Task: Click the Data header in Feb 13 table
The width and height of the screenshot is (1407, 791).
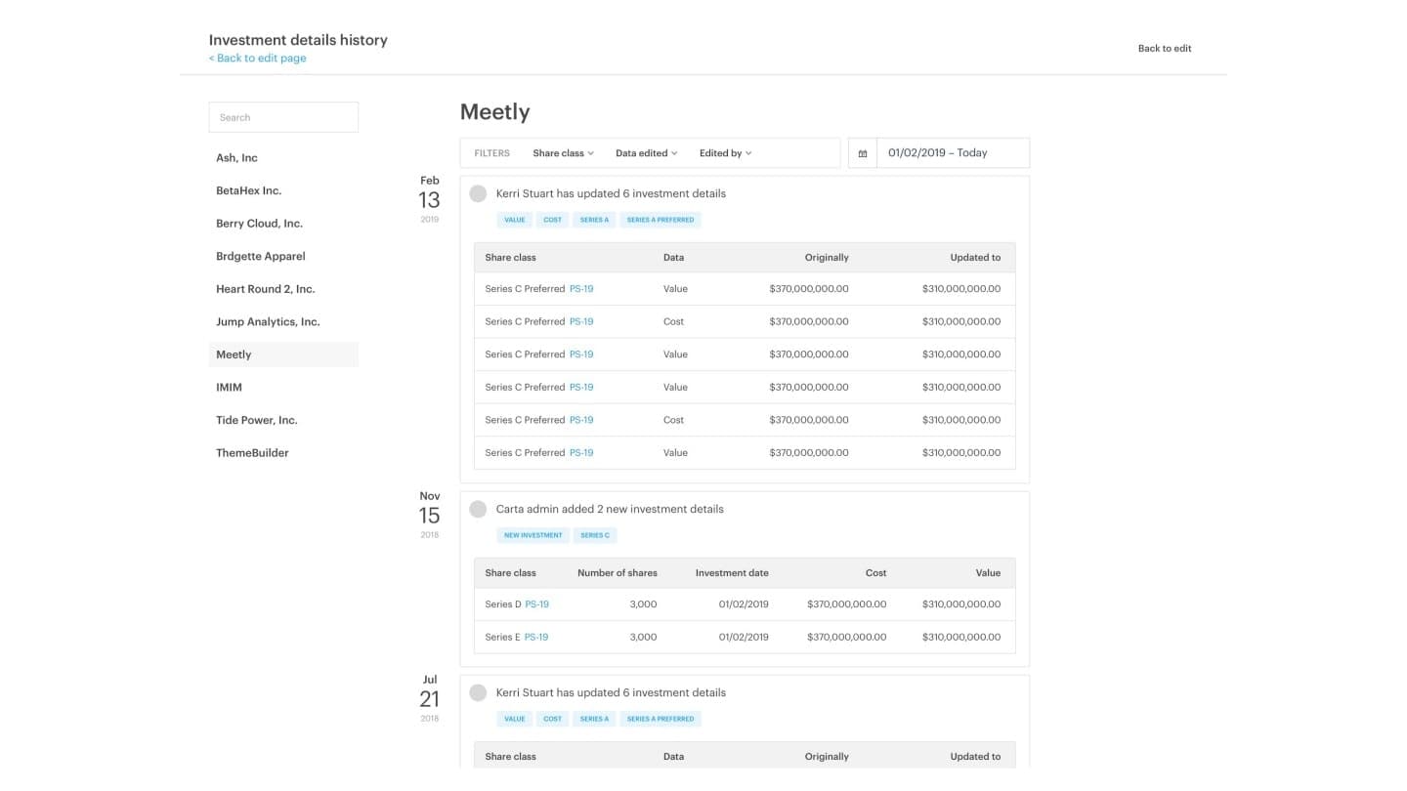Action: [673, 258]
